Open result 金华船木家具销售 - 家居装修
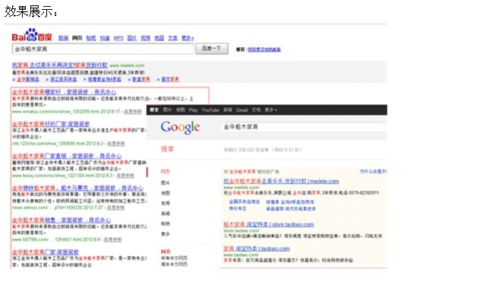Screen dimensions: 486x304 pyautogui.click(x=62, y=220)
